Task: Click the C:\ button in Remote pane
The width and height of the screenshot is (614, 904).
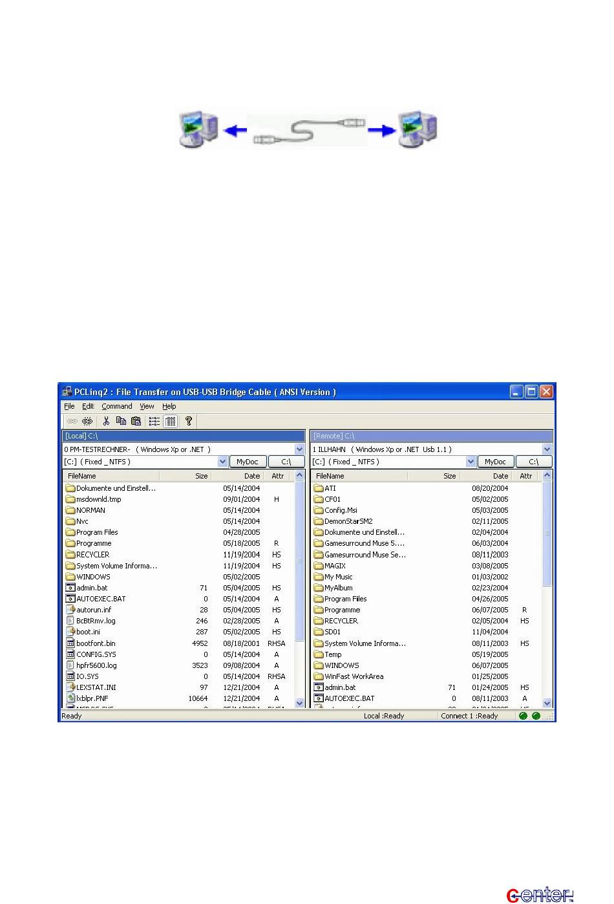Action: tap(534, 462)
